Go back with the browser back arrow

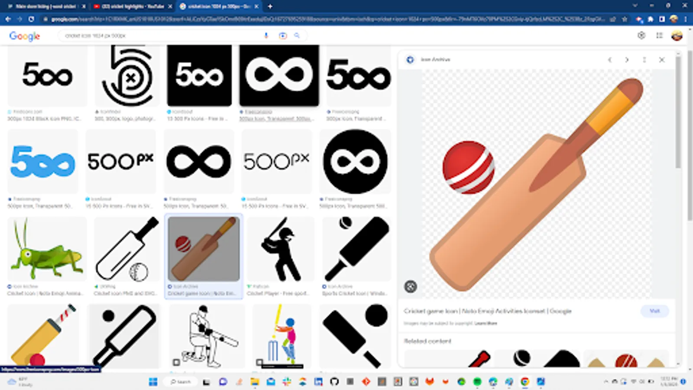coord(8,19)
